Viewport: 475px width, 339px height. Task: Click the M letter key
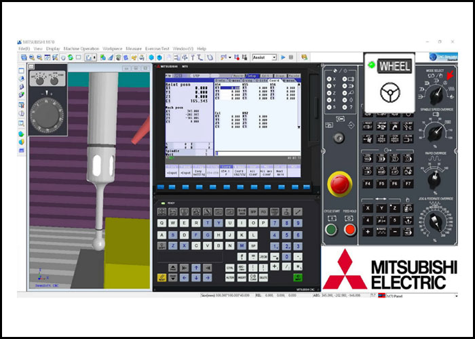[242, 245]
